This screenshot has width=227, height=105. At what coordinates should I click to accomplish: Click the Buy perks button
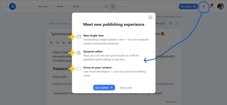point(188,7)
